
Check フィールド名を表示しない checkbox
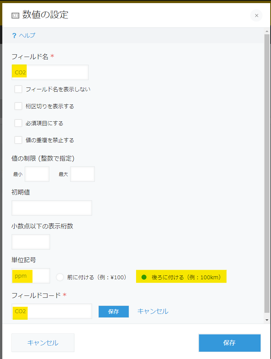pyautogui.click(x=19, y=89)
